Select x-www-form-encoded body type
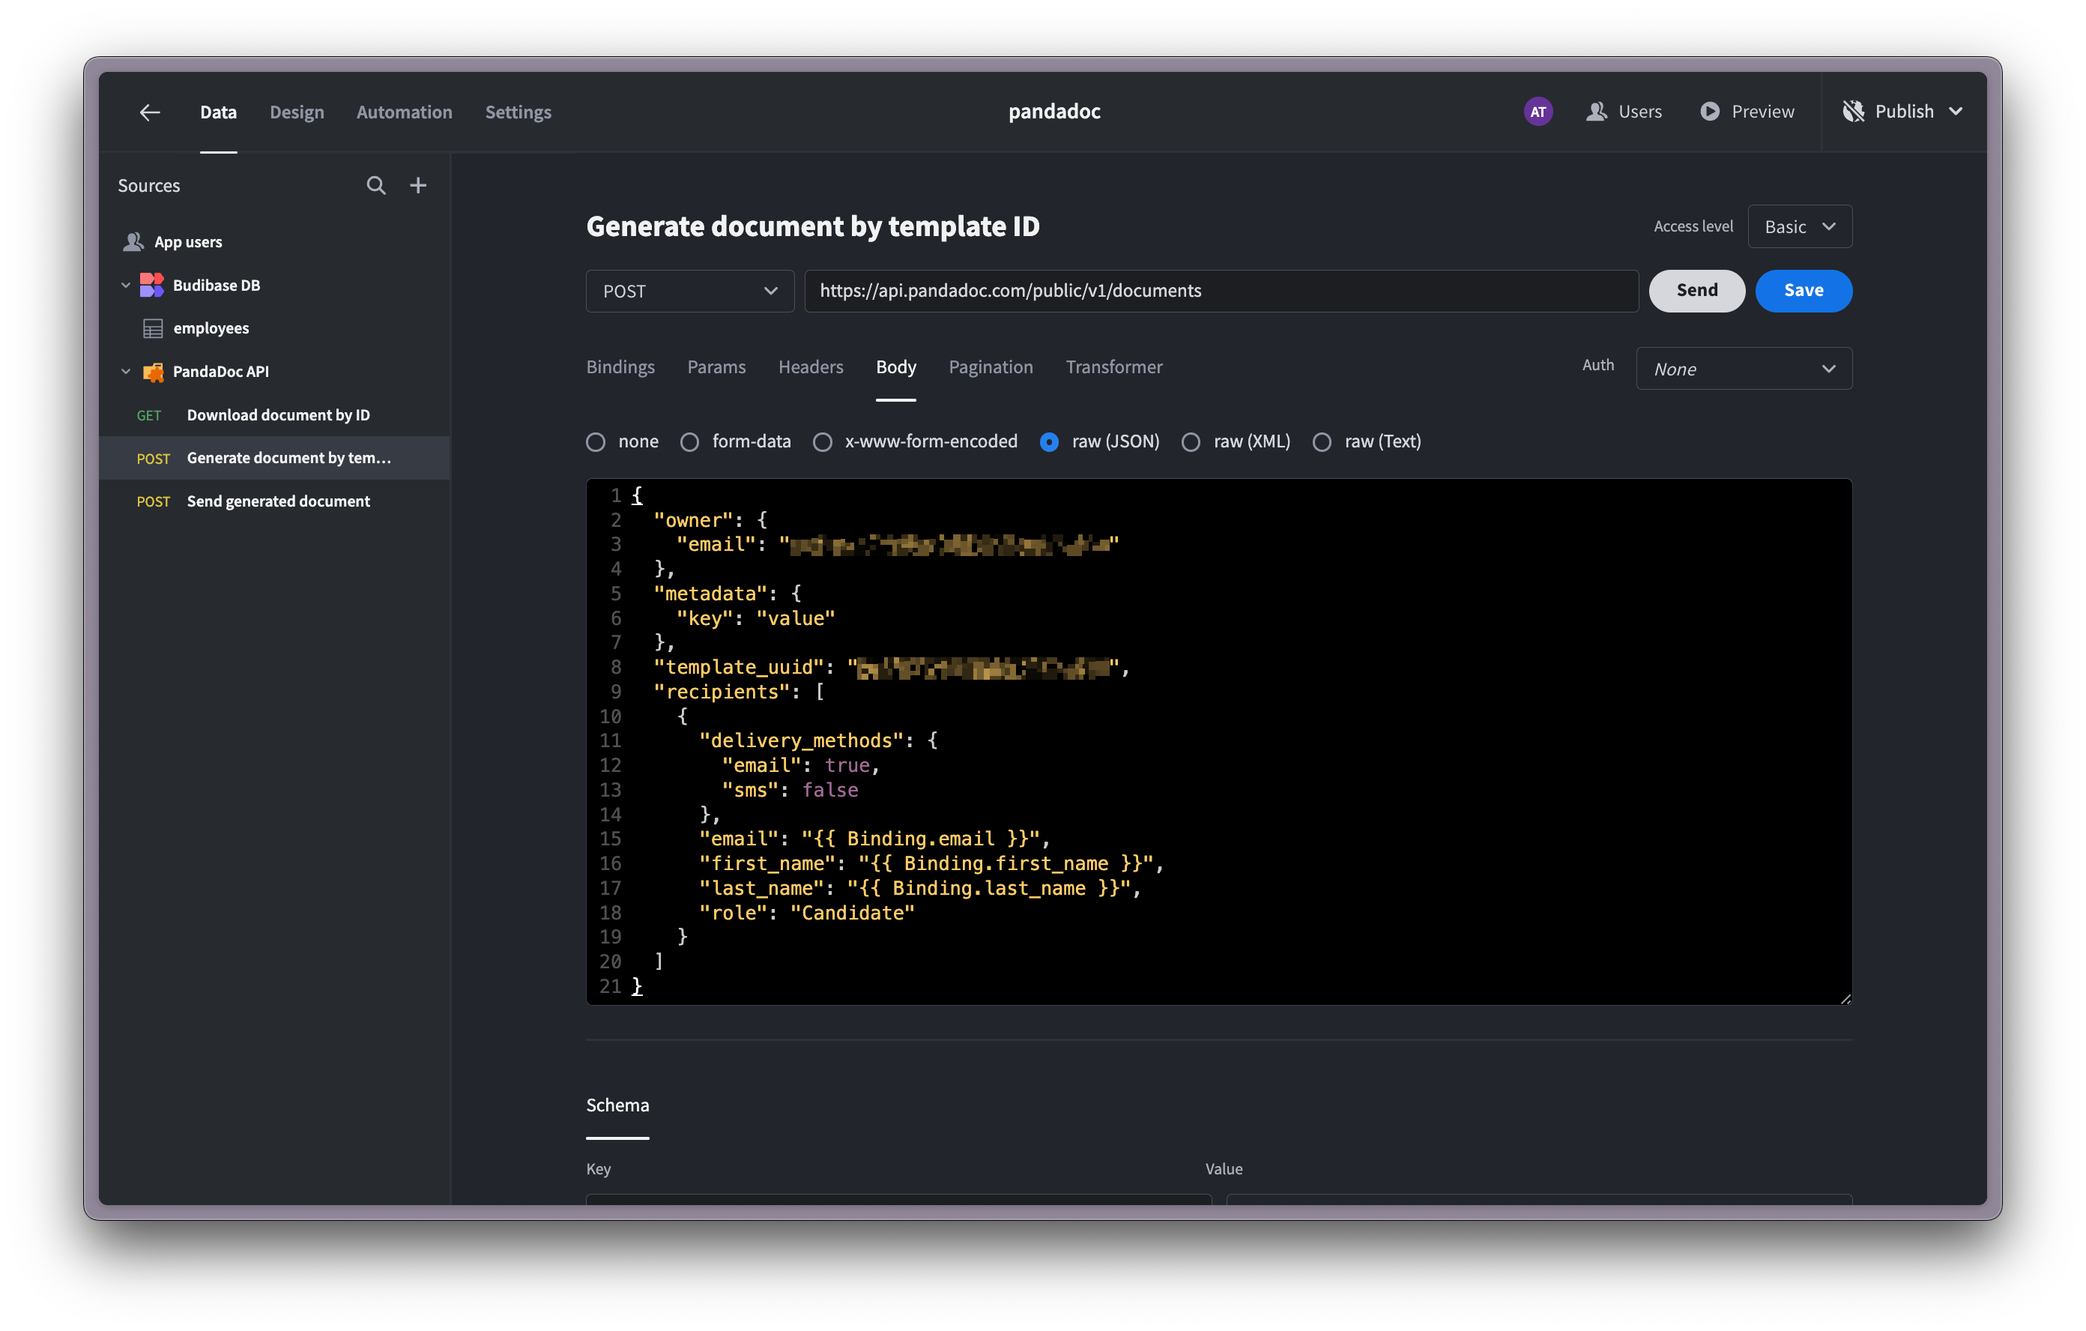Viewport: 2086px width, 1331px height. click(823, 442)
